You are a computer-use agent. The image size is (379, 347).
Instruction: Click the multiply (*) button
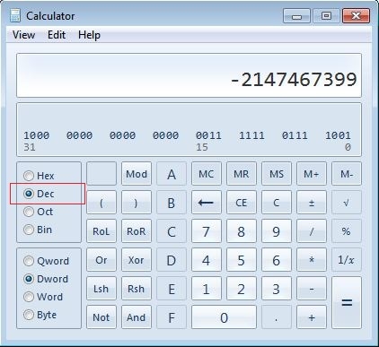pyautogui.click(x=312, y=260)
